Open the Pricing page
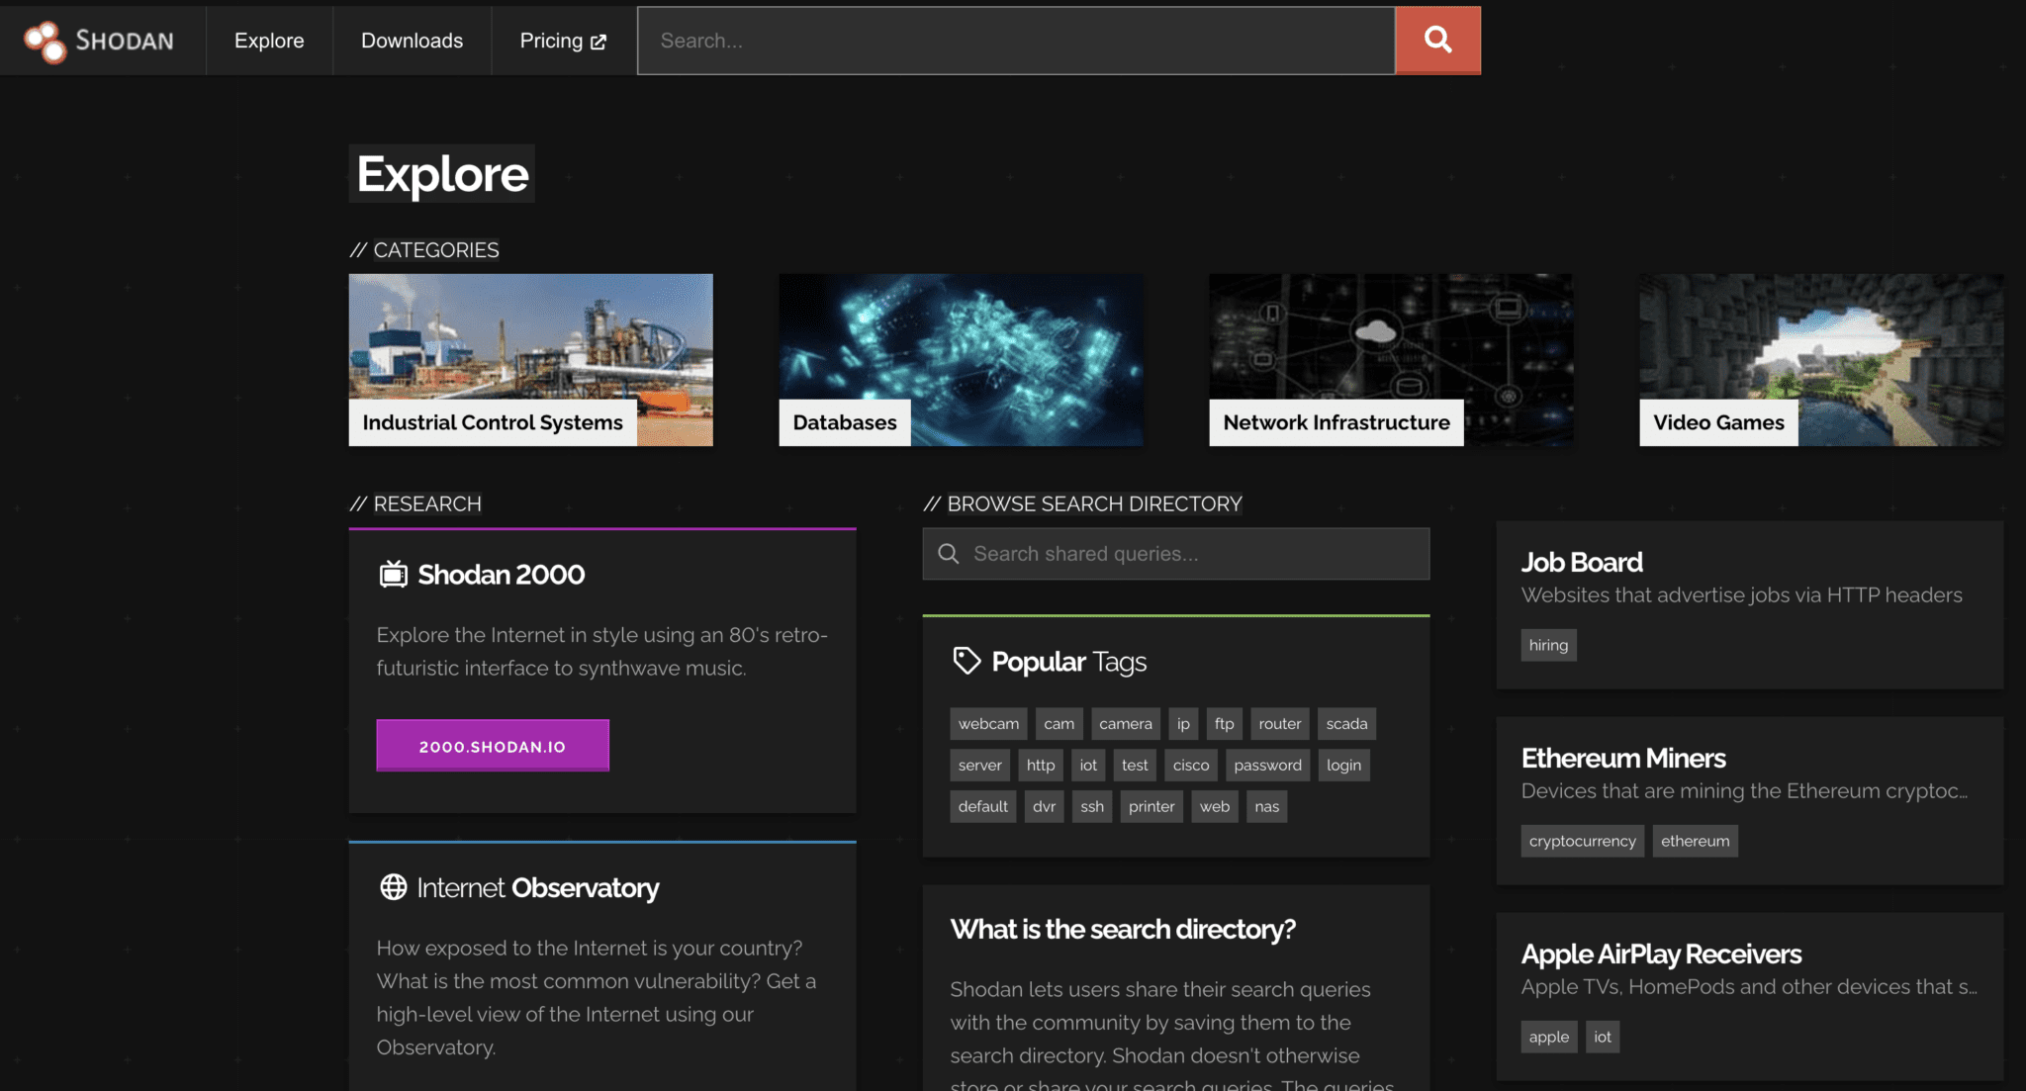 551,41
